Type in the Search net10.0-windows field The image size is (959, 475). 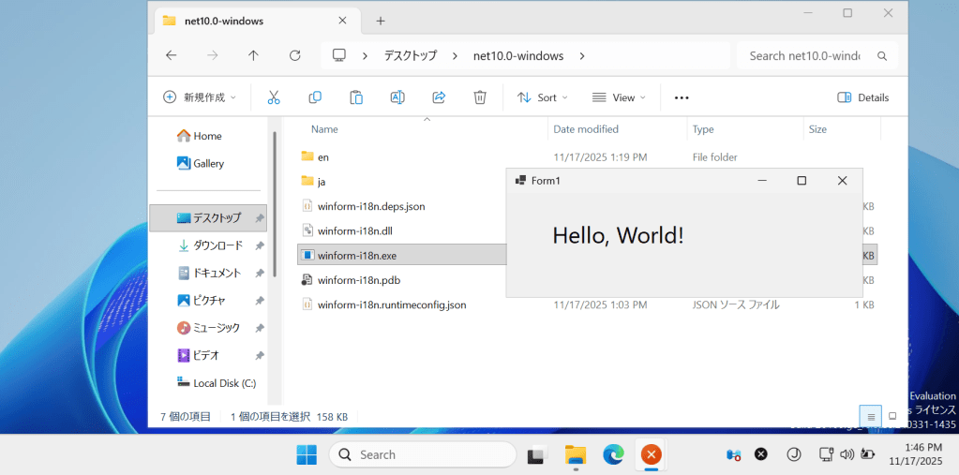[x=804, y=55]
